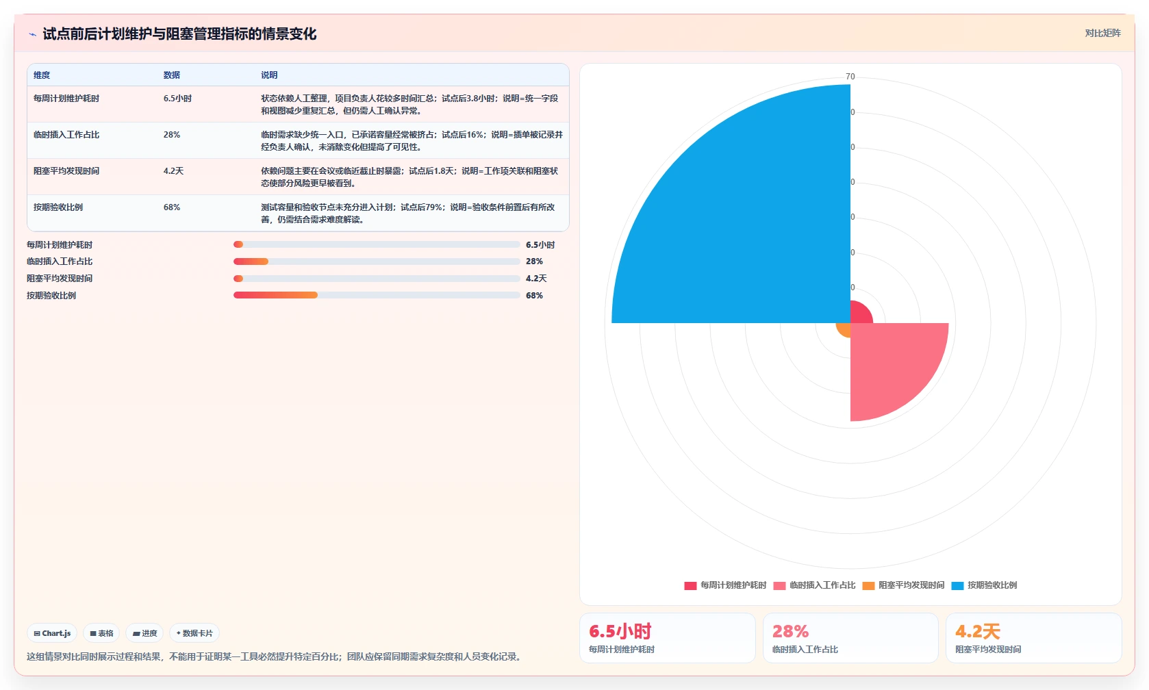Toggle 按期验收比例 legend blue swatch
This screenshot has height=690, width=1149.
(957, 586)
